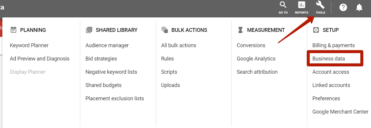Open Audience manager
This screenshot has height=128, width=371.
(x=107, y=45)
